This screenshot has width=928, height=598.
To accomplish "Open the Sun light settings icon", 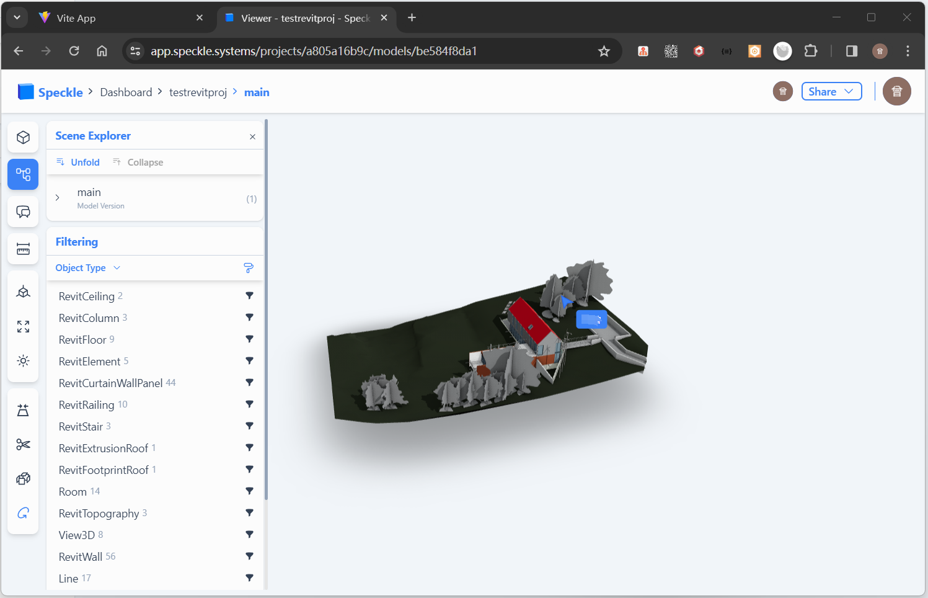I will coord(23,361).
